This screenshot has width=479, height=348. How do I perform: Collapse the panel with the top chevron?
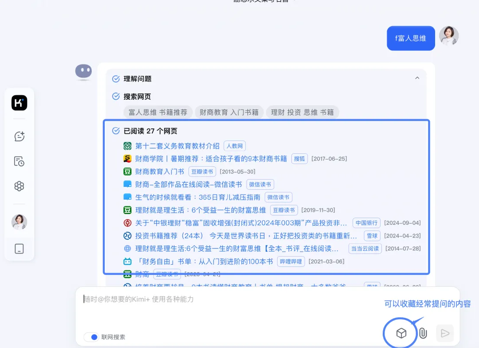pos(417,78)
